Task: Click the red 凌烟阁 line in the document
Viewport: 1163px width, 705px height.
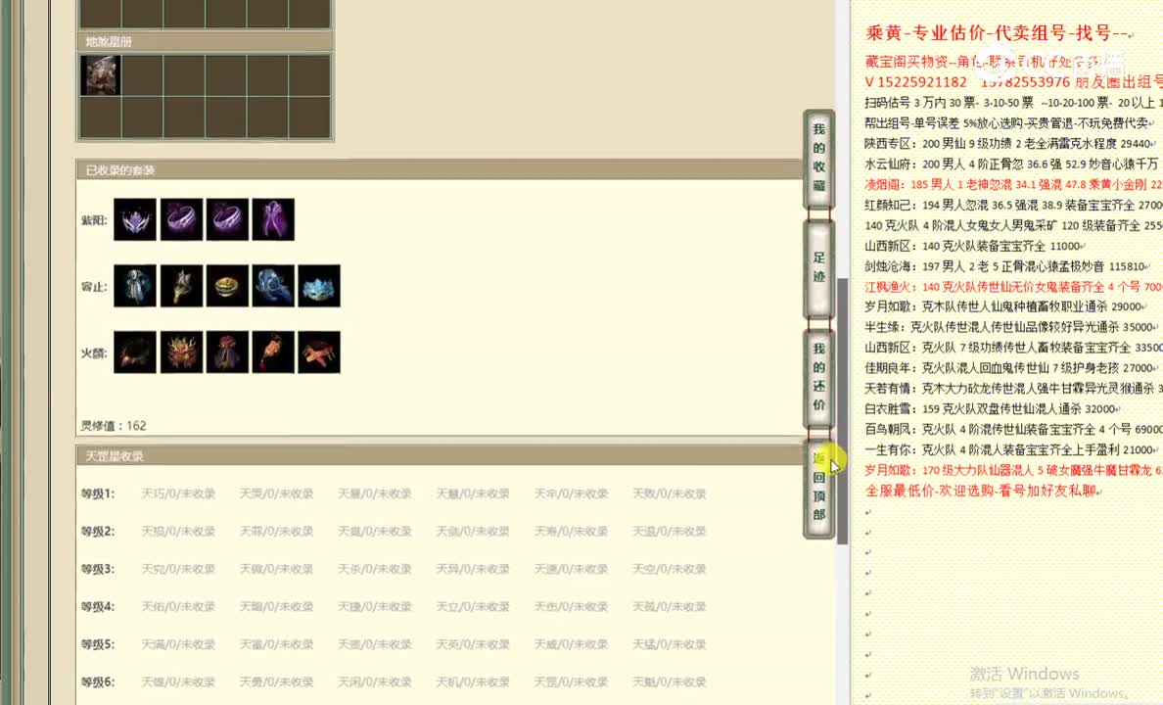Action: [x=1013, y=184]
